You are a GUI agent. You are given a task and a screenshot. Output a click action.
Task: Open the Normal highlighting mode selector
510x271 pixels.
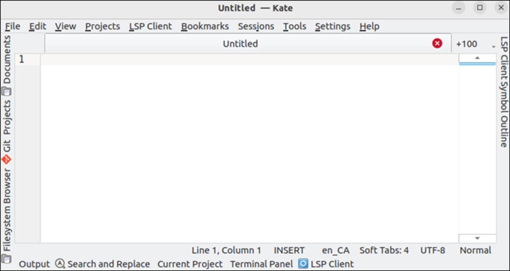tap(475, 250)
